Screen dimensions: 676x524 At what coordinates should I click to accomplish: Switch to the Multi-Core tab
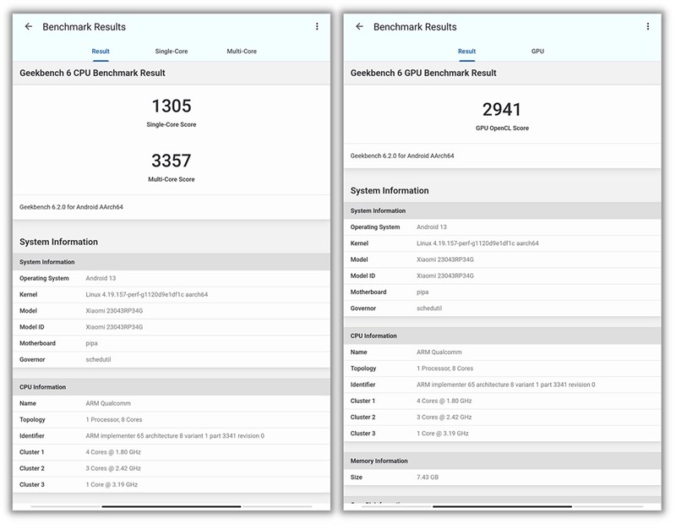click(x=242, y=52)
